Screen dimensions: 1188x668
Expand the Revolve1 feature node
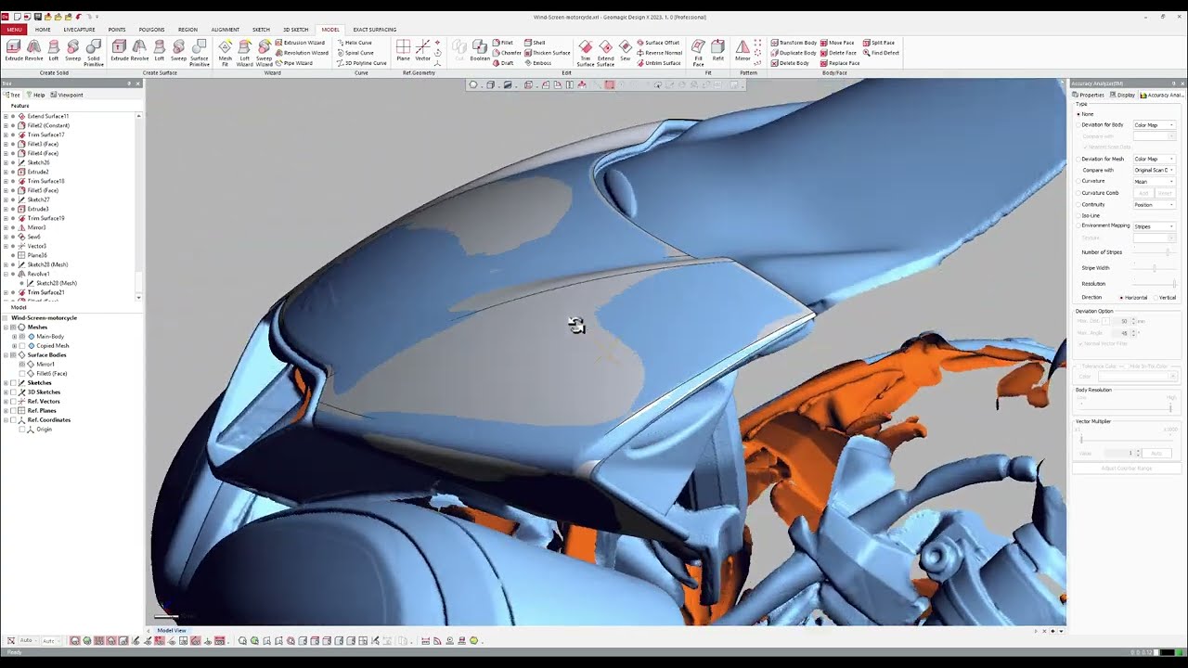click(6, 274)
